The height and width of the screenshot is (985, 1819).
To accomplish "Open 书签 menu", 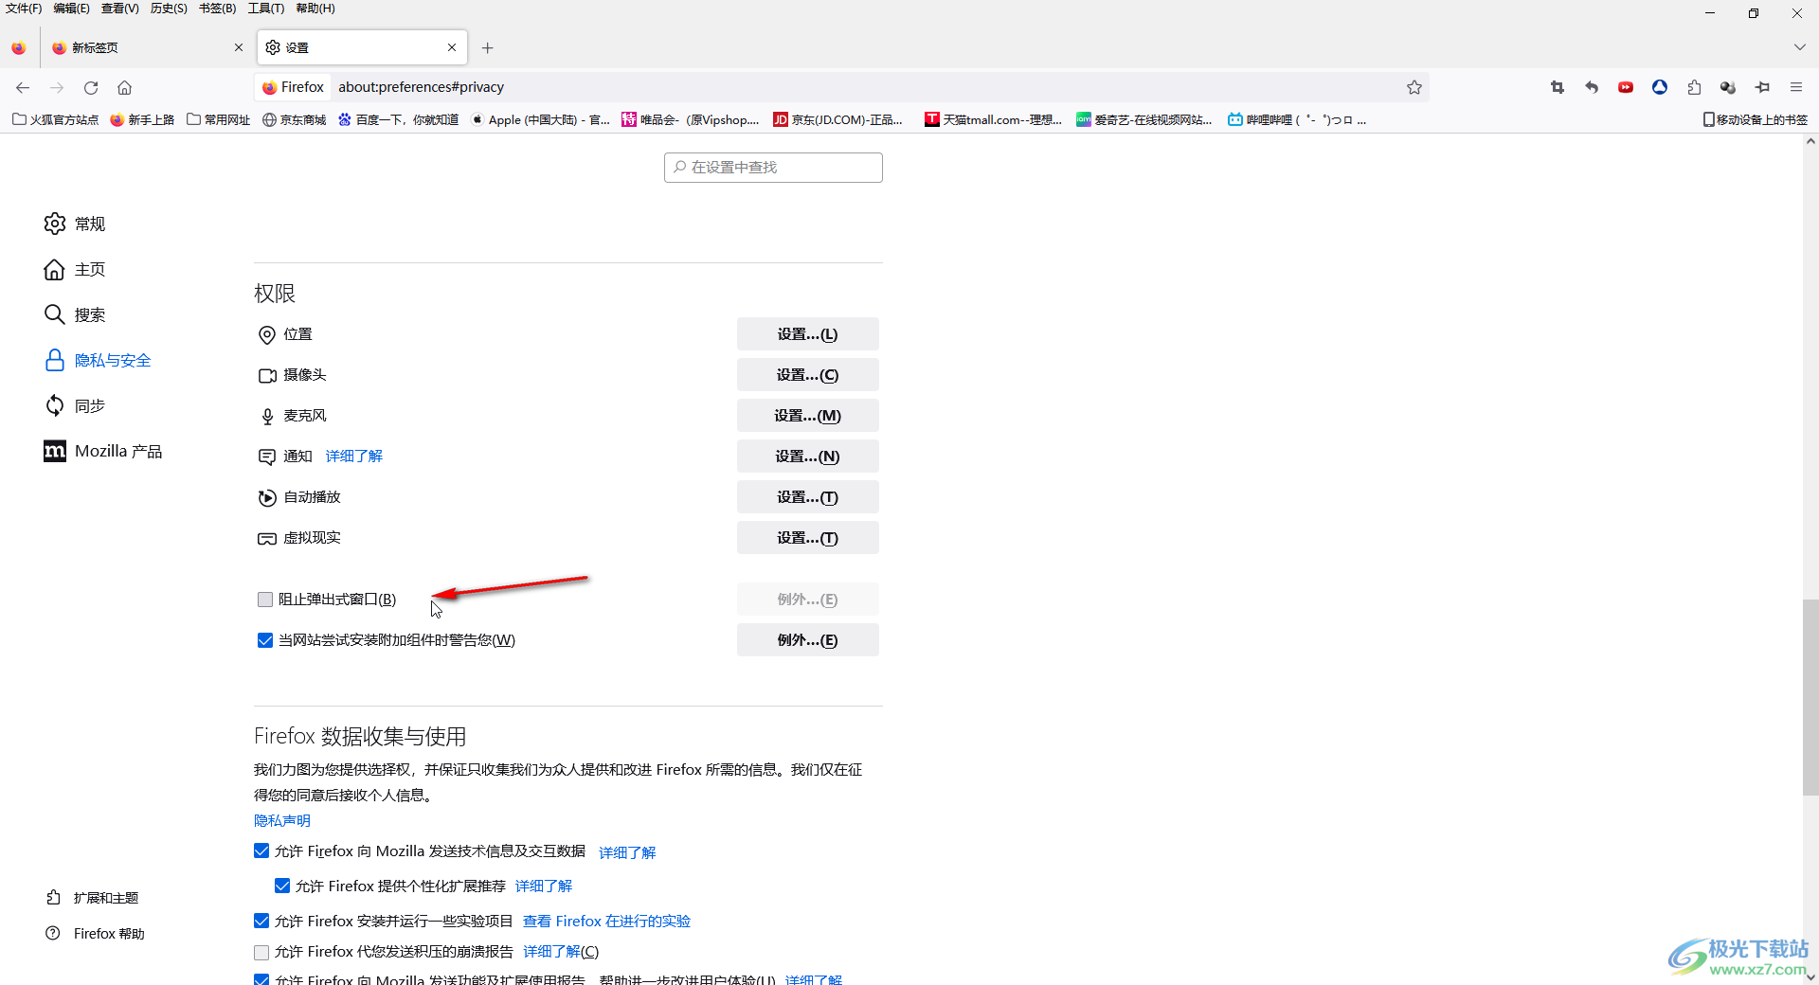I will [x=217, y=9].
